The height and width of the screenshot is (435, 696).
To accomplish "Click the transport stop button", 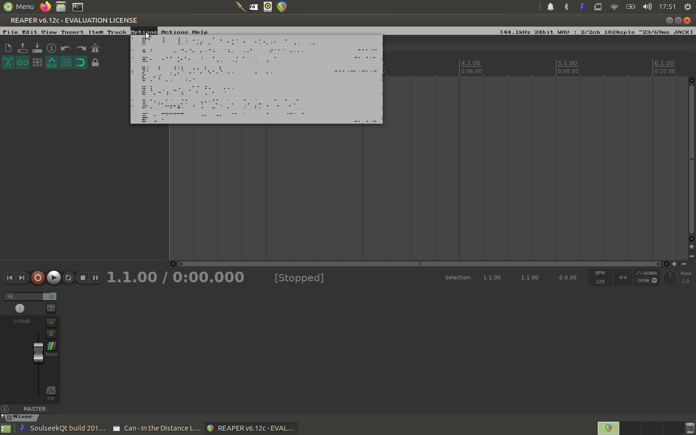I will (x=83, y=277).
